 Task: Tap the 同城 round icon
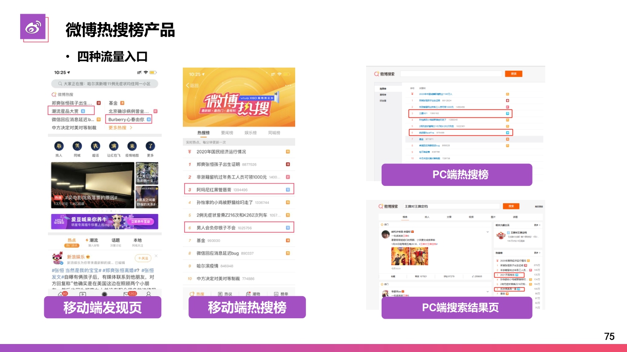[77, 146]
